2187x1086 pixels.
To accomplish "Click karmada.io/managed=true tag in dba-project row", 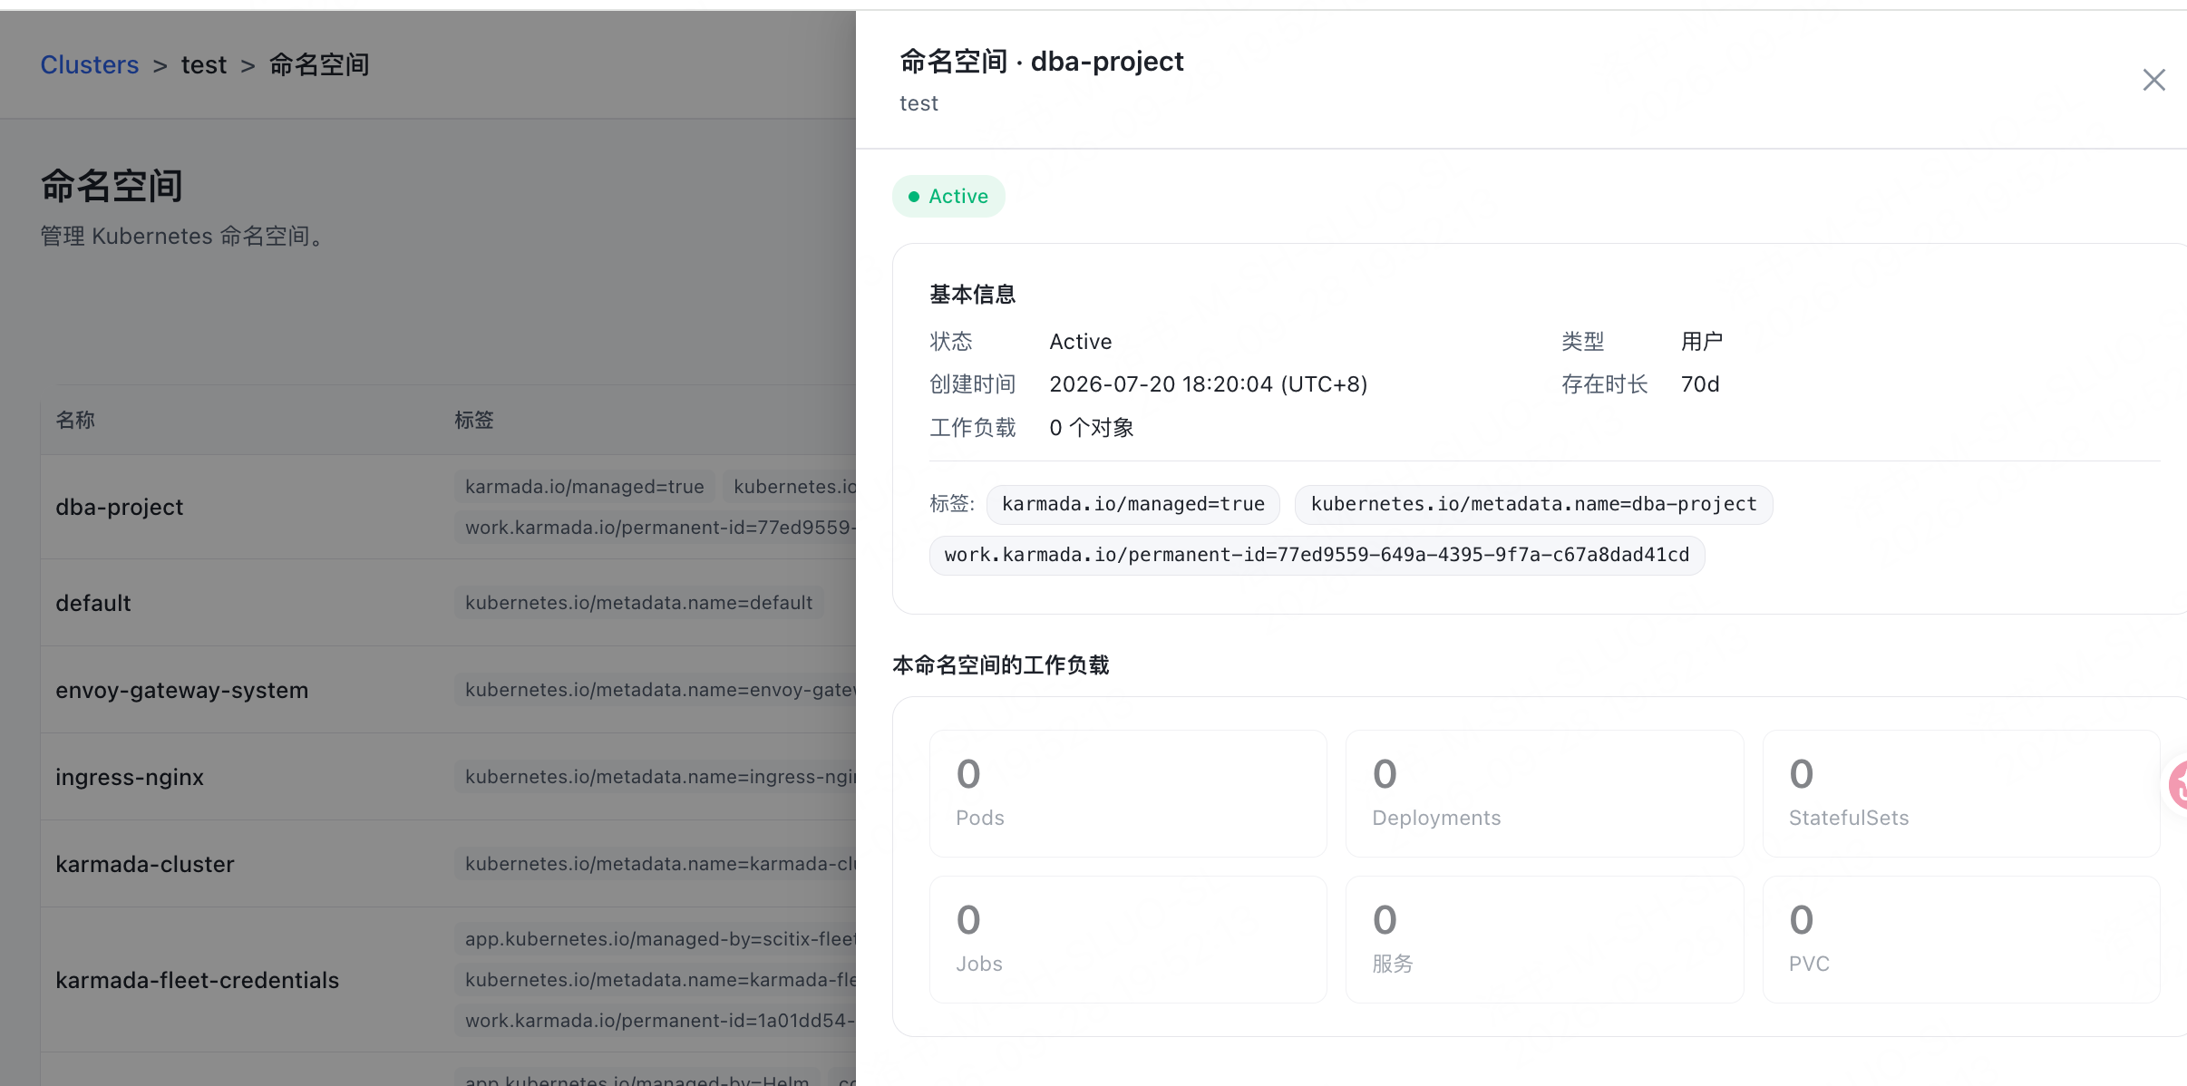I will pyautogui.click(x=585, y=487).
